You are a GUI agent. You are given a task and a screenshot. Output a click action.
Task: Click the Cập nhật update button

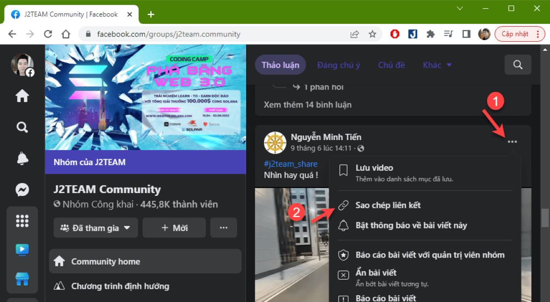tap(515, 34)
